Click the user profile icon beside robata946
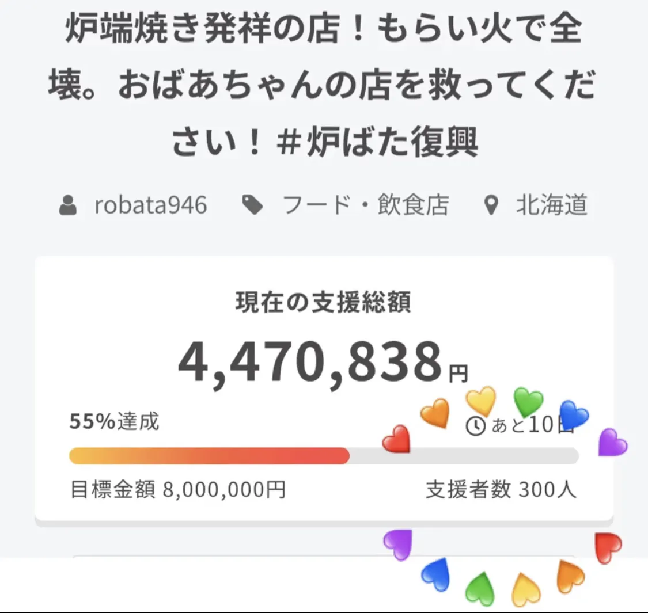Viewport: 648px width, 613px height. pyautogui.click(x=68, y=205)
